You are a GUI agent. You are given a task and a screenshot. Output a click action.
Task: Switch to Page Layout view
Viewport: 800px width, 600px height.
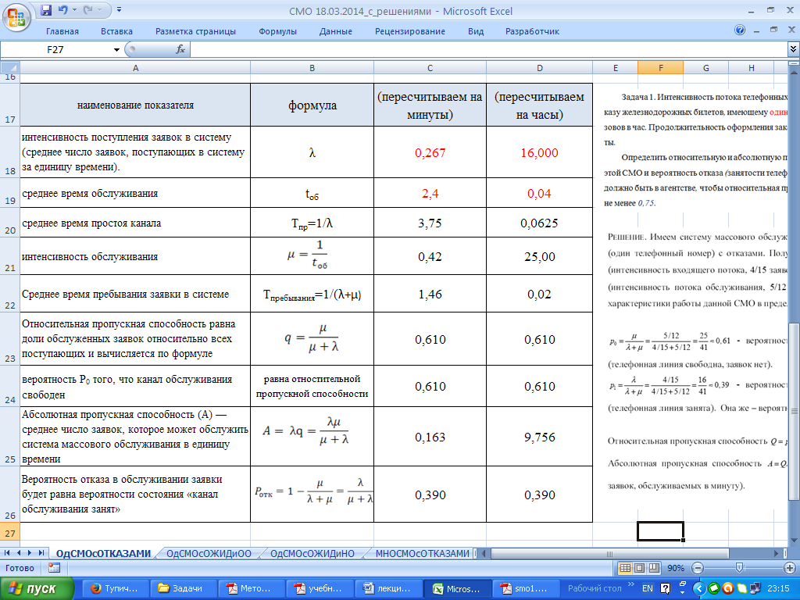click(x=639, y=567)
